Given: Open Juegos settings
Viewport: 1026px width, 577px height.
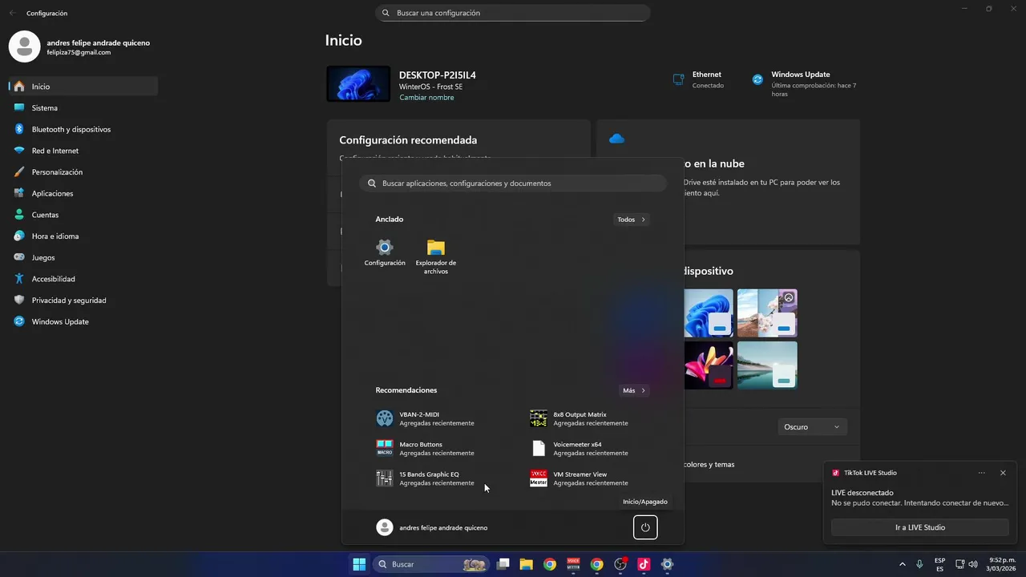Looking at the screenshot, I should coord(83,257).
